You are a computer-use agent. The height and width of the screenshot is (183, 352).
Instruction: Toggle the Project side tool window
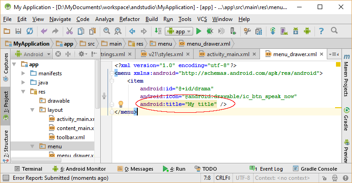(x=6, y=105)
